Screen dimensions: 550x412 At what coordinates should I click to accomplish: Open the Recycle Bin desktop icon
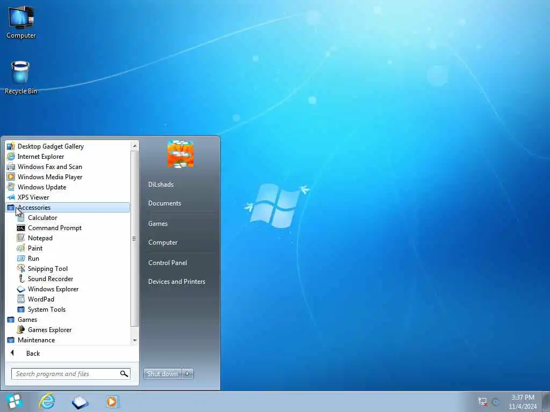click(21, 77)
